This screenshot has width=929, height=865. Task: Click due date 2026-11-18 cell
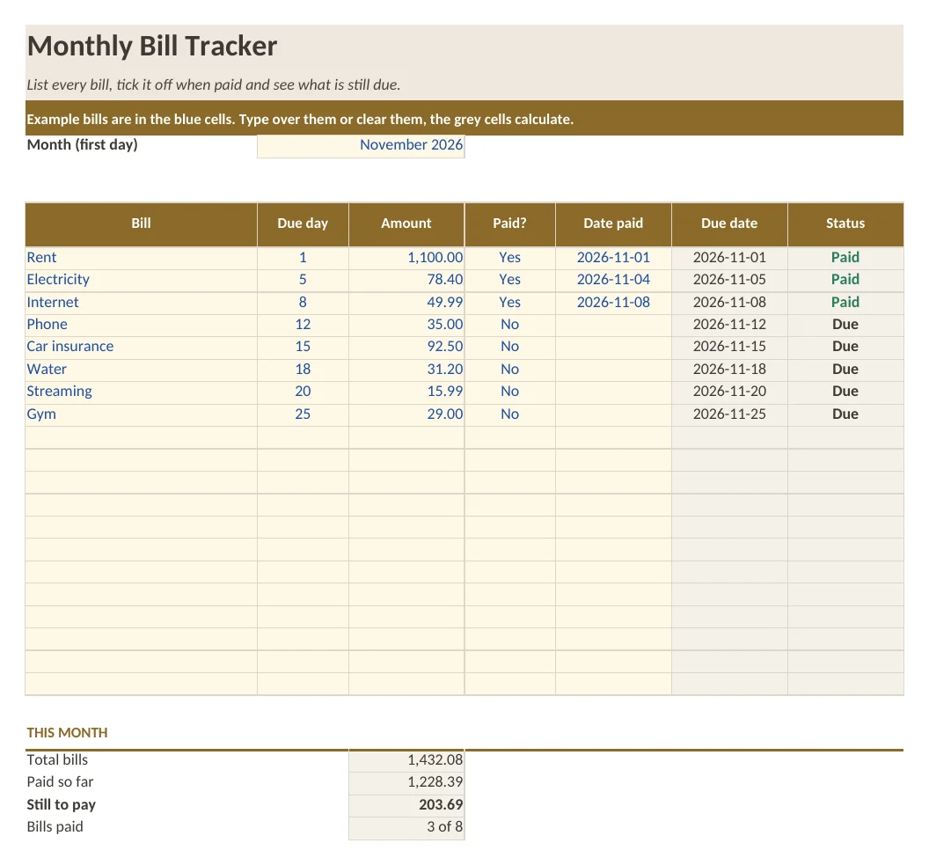(729, 370)
